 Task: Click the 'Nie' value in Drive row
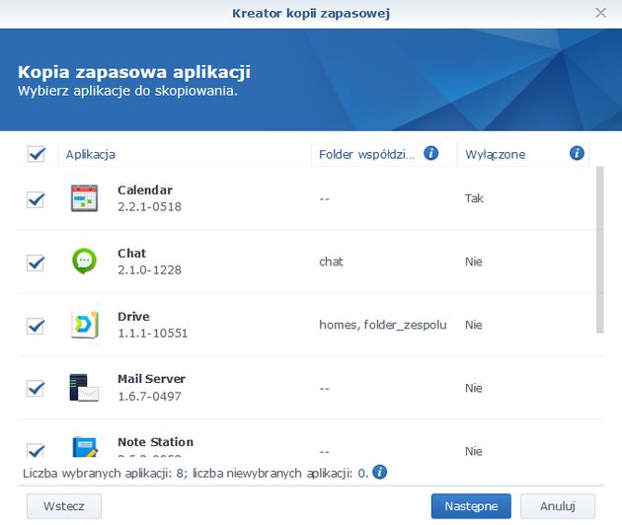tap(474, 325)
